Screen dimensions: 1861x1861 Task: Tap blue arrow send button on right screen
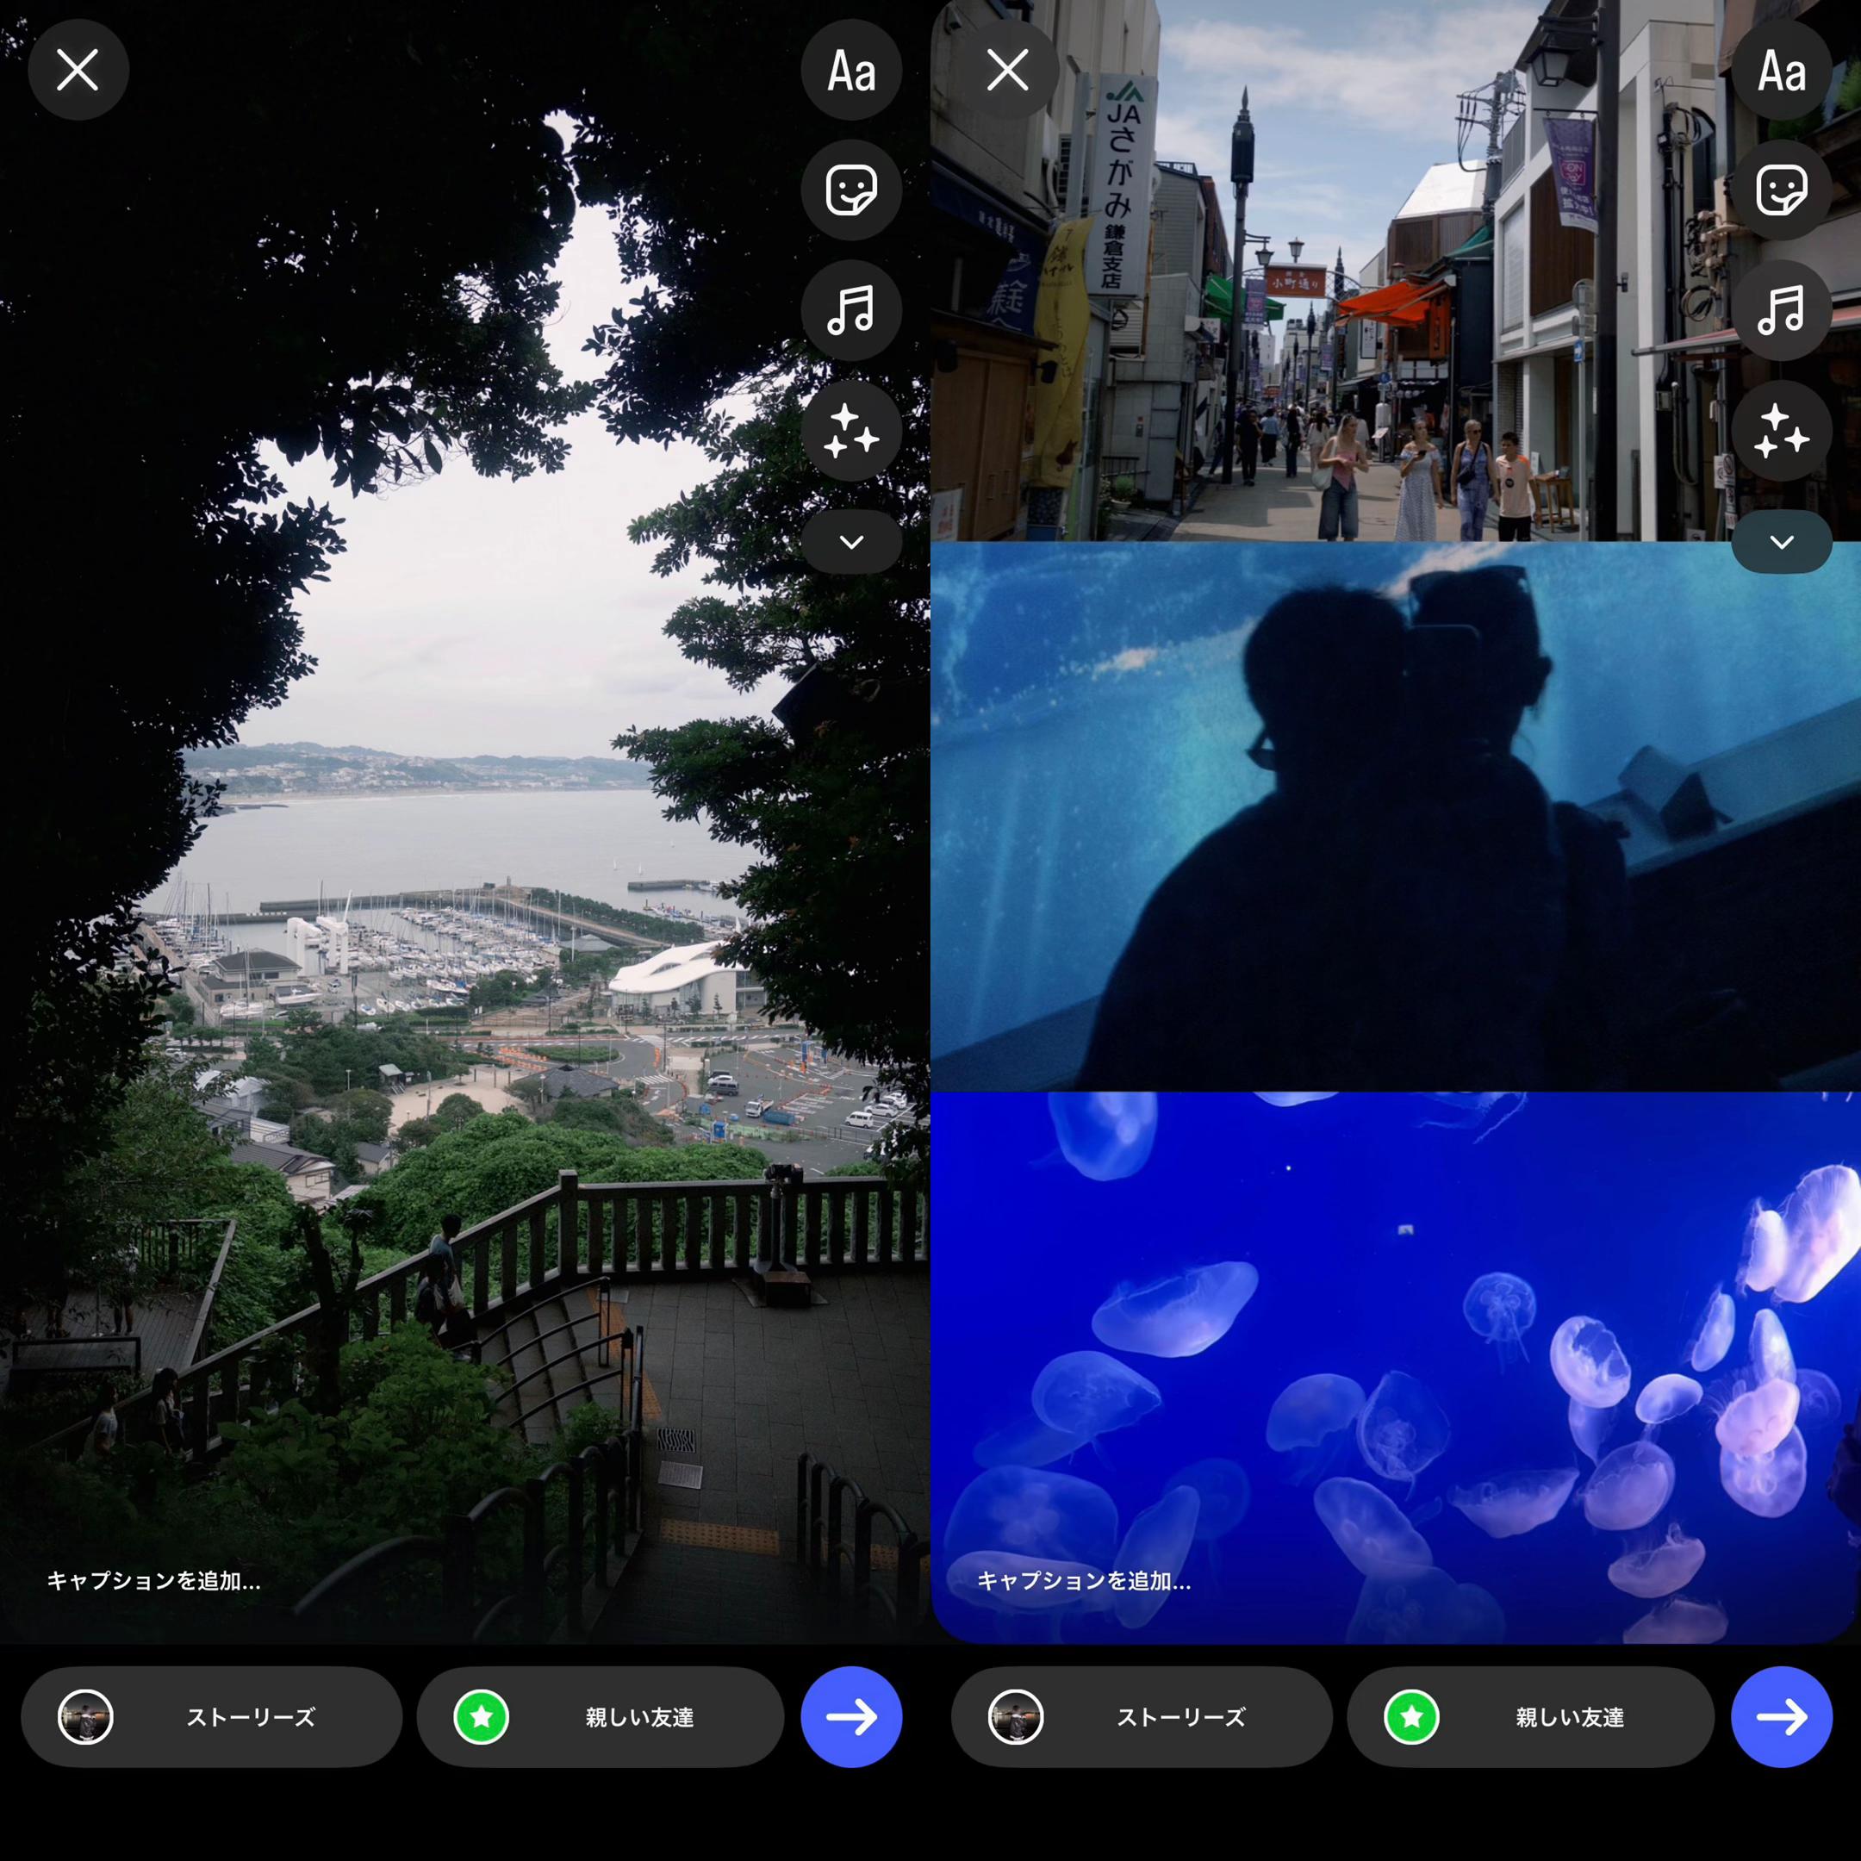tap(1782, 1716)
